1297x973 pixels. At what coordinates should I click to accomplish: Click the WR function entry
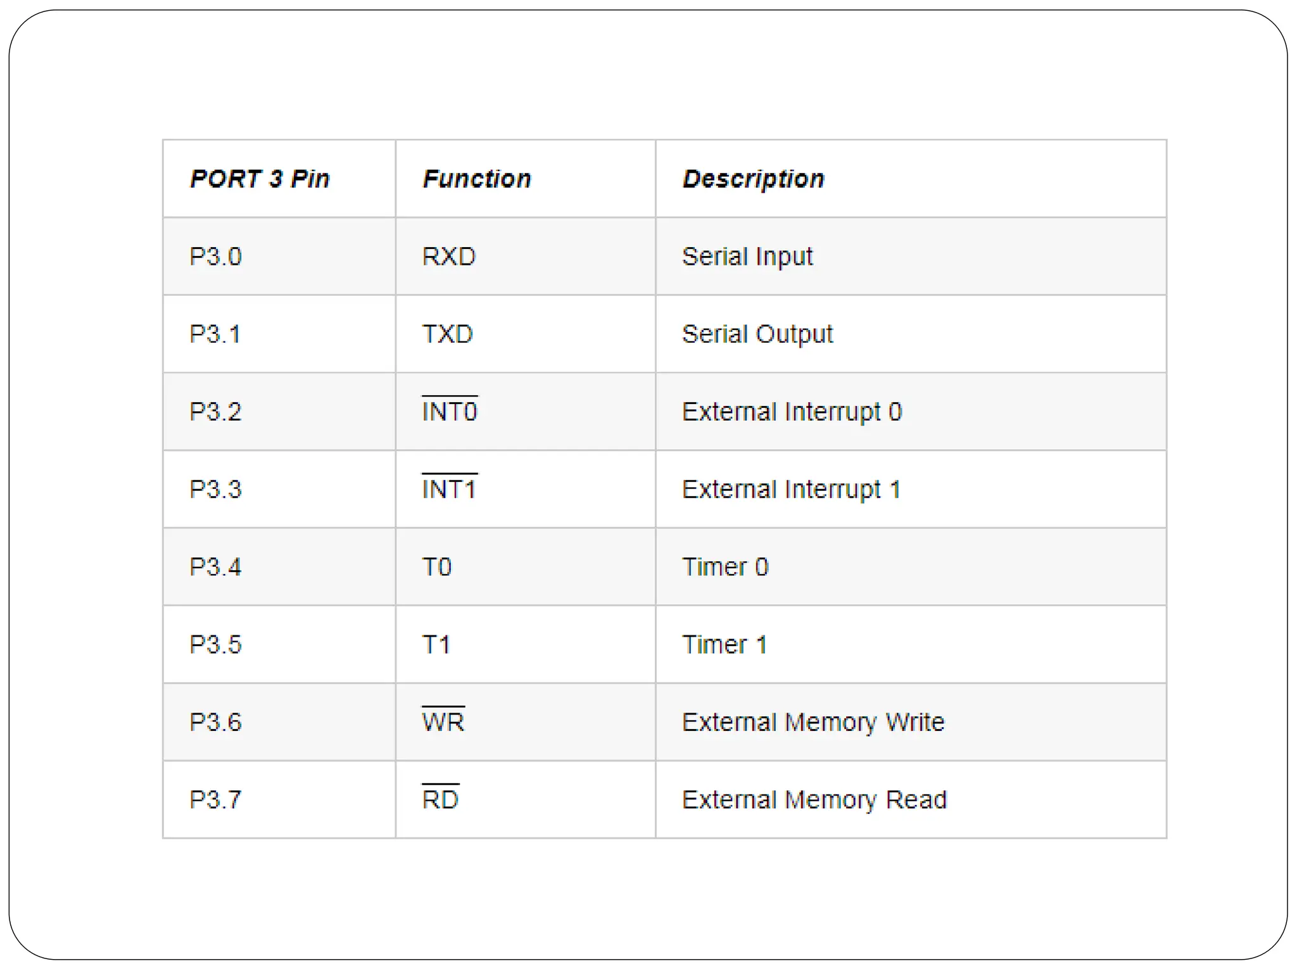pos(443,722)
